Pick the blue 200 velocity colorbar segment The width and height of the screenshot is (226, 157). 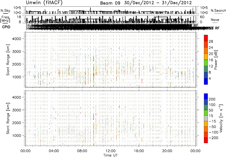206,96
